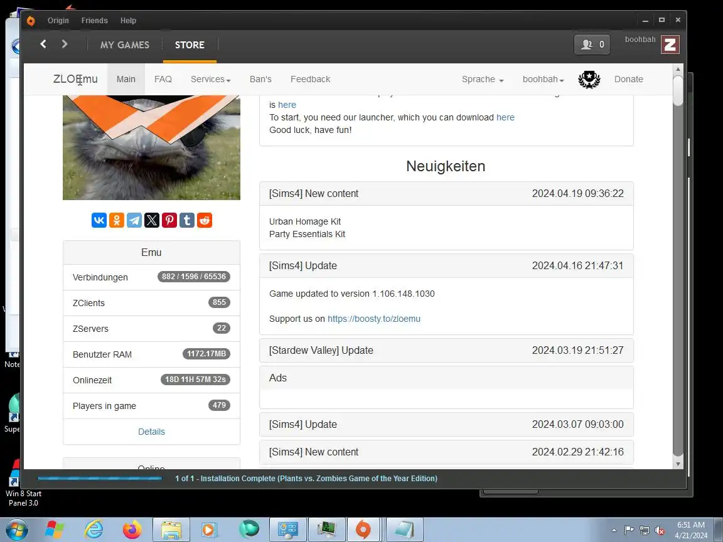Click the Main nav item
The width and height of the screenshot is (723, 542).
pos(126,79)
